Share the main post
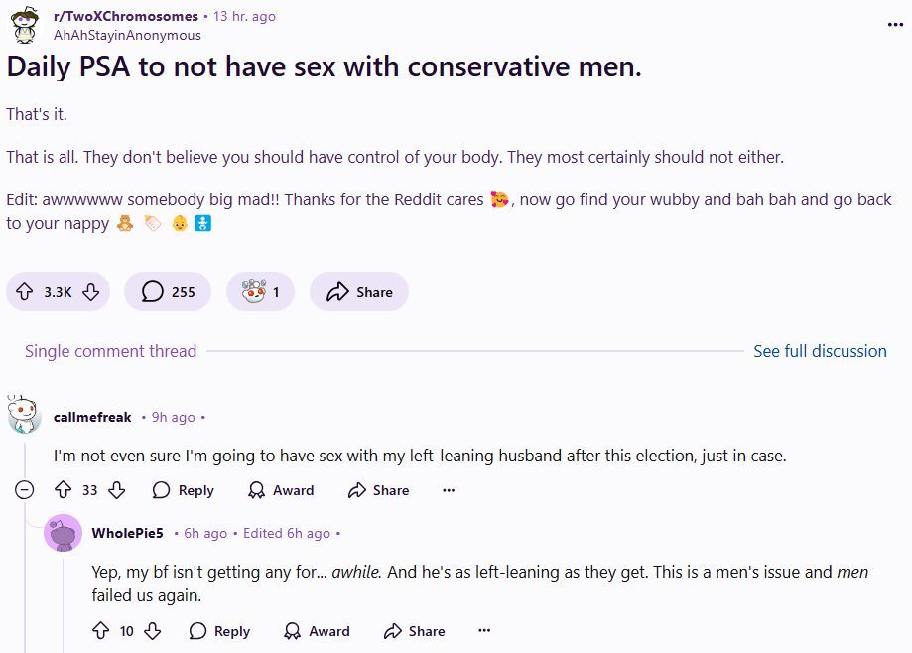Image resolution: width=912 pixels, height=653 pixels. (359, 292)
